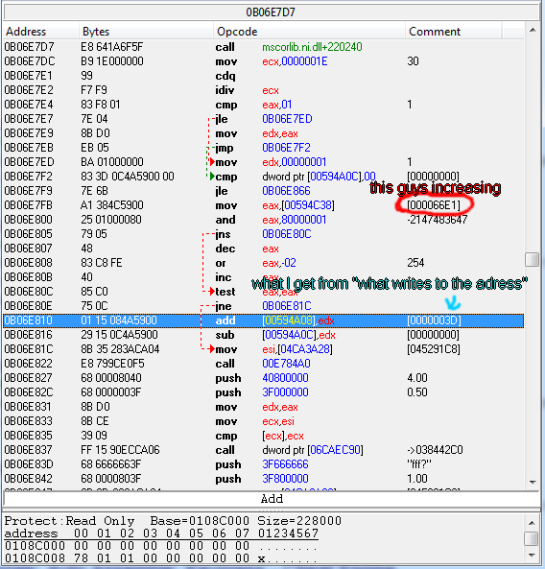Click the hex view scroll up arrow

(532, 523)
